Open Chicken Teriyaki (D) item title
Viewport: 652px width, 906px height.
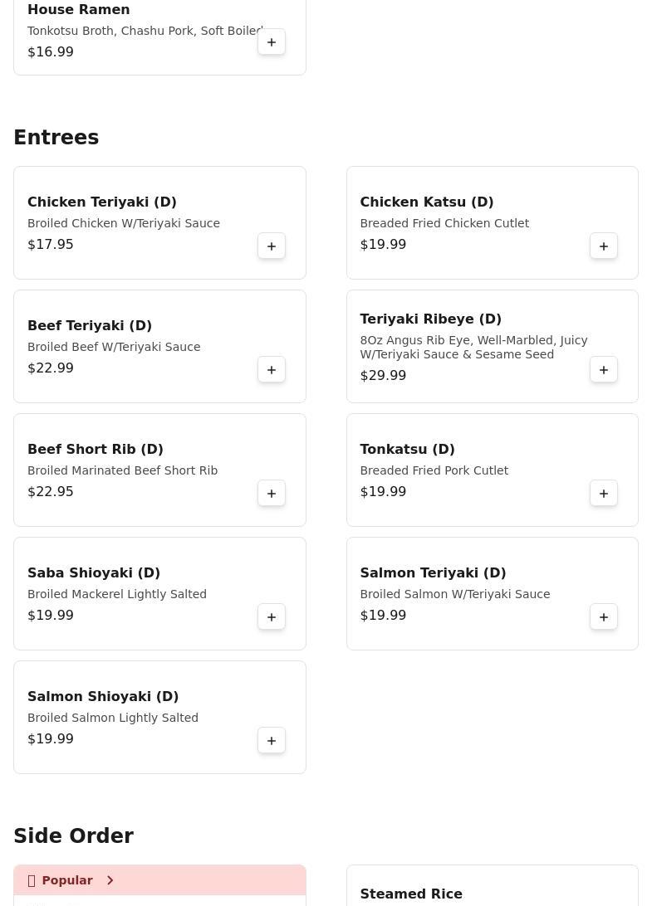click(x=102, y=202)
